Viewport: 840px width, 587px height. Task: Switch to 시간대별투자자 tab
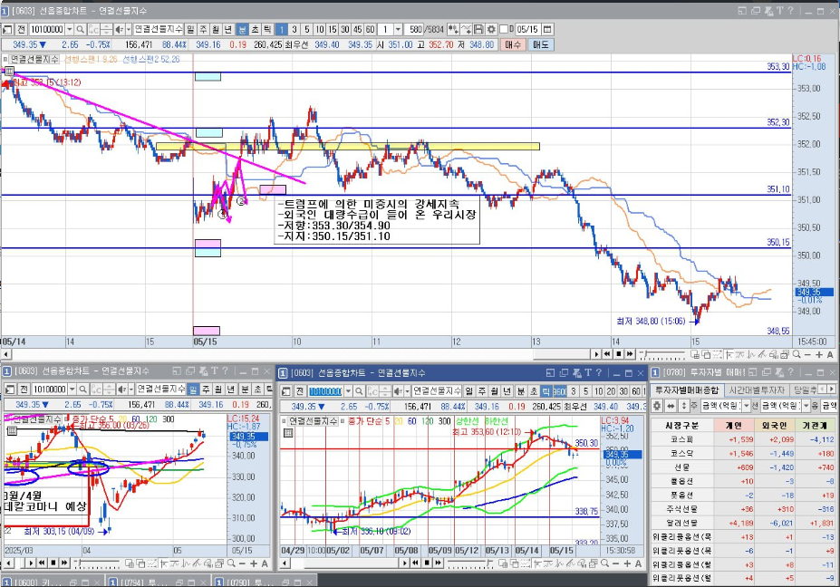757,390
